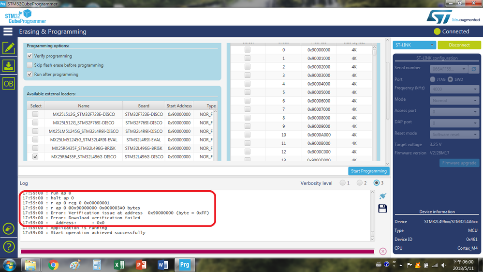Click the ST life.augmented logo
The width and height of the screenshot is (483, 272).
(453, 16)
